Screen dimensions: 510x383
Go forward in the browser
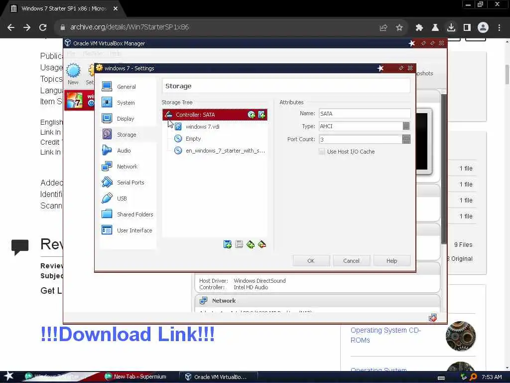(x=27, y=27)
